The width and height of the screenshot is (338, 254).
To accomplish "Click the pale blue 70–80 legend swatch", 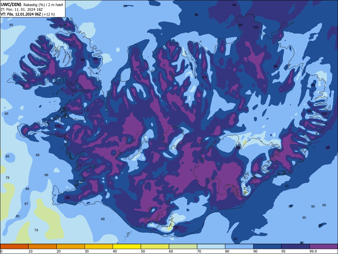I will [x=211, y=247].
